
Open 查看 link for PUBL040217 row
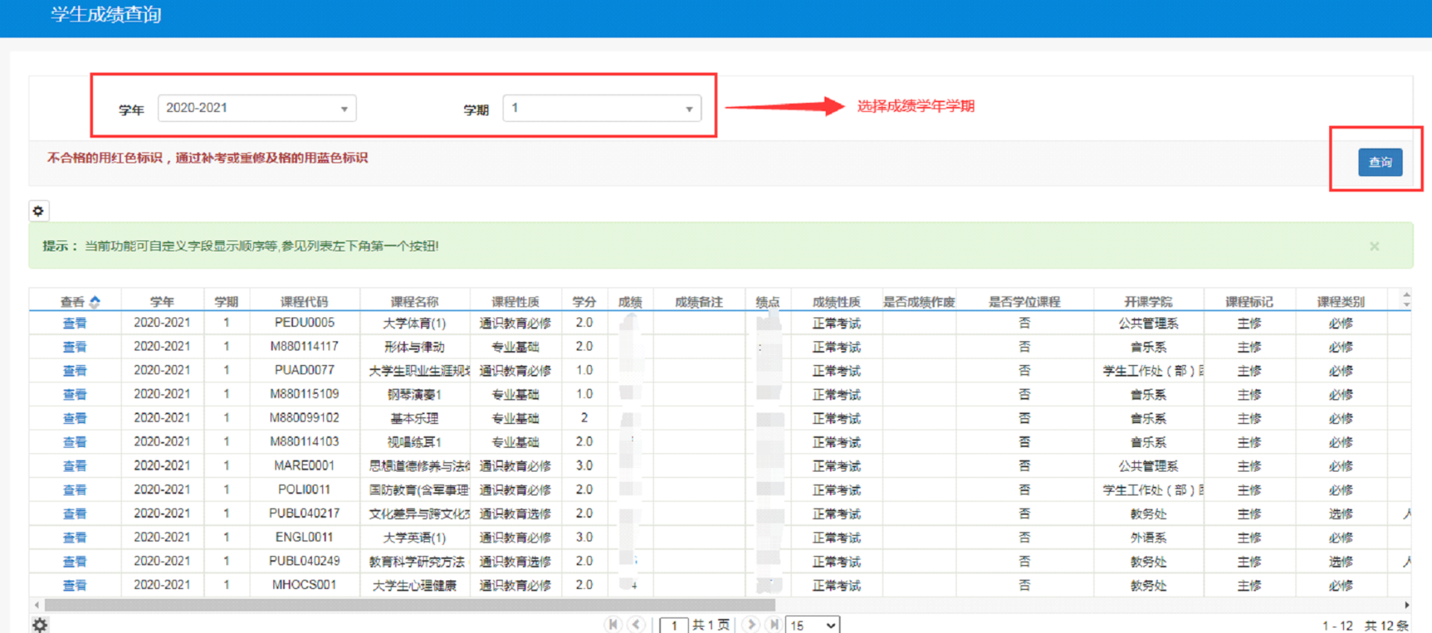(x=75, y=514)
